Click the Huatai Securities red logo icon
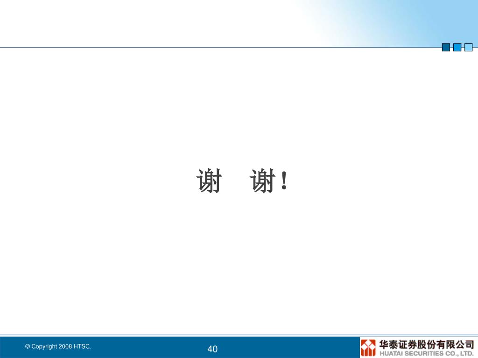This screenshot has height=358, width=478. tap(368, 348)
